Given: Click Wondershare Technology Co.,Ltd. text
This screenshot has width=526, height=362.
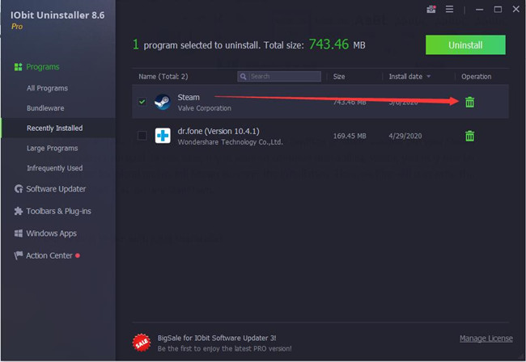Looking at the screenshot, I should click(x=230, y=142).
